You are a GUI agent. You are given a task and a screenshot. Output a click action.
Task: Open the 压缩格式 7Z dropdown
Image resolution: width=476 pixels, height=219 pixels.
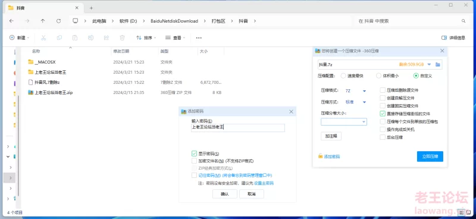(x=356, y=90)
